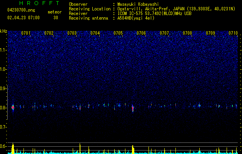Click the 0.8 kHz axis label

tap(3, 108)
